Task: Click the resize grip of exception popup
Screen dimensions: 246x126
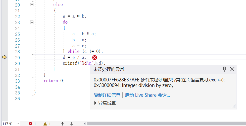Action: (234, 106)
